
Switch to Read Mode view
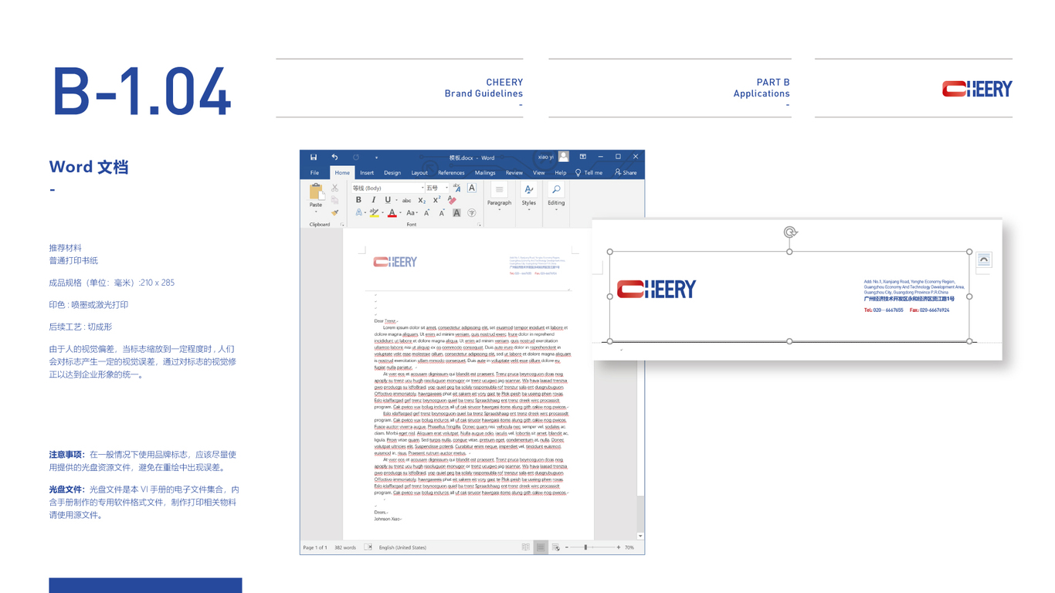(526, 547)
